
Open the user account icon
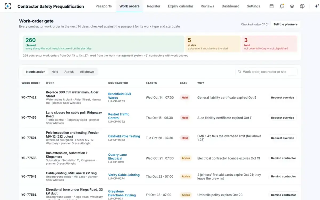point(302,6)
